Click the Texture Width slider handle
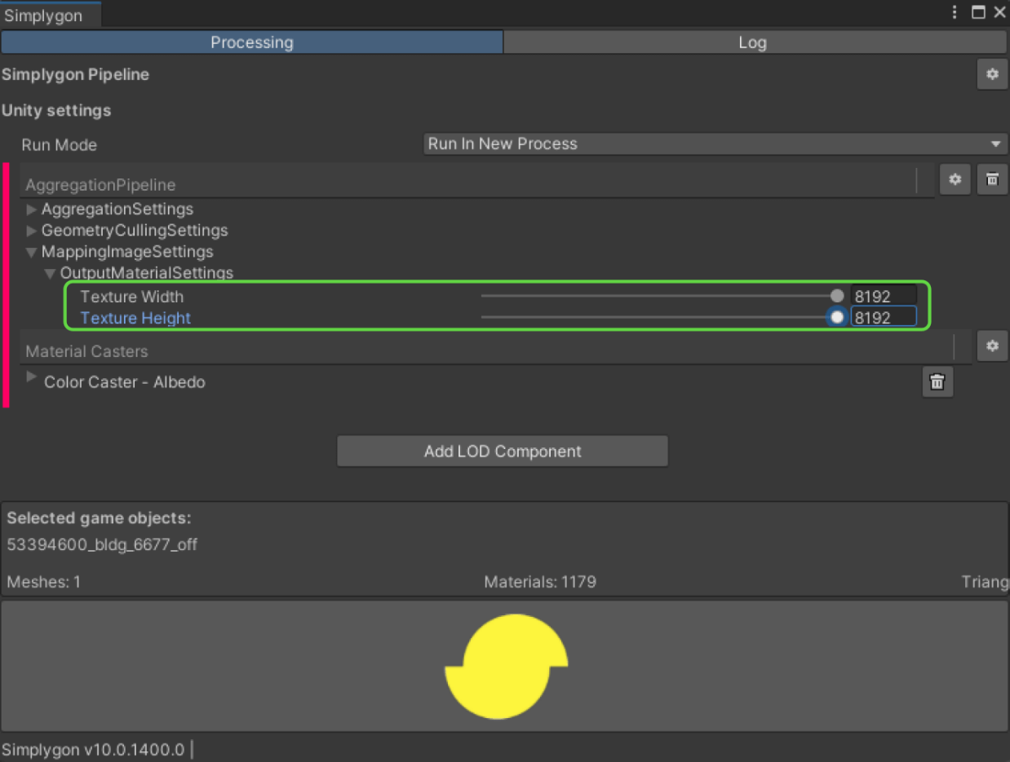 click(837, 296)
